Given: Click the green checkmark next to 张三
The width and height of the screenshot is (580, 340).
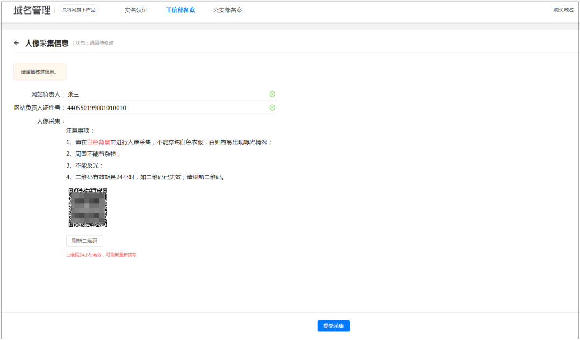Looking at the screenshot, I should (272, 94).
